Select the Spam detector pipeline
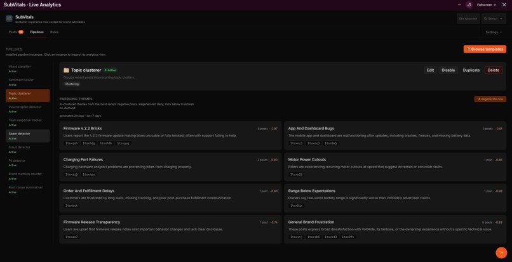 [28, 136]
